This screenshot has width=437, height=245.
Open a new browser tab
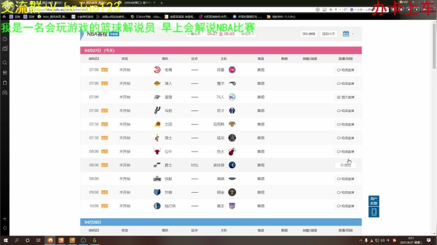click(x=161, y=3)
